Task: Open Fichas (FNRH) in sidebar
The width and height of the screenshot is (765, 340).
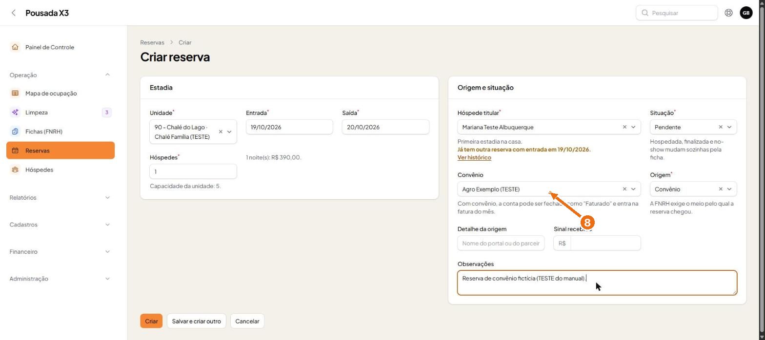Action: [60, 132]
